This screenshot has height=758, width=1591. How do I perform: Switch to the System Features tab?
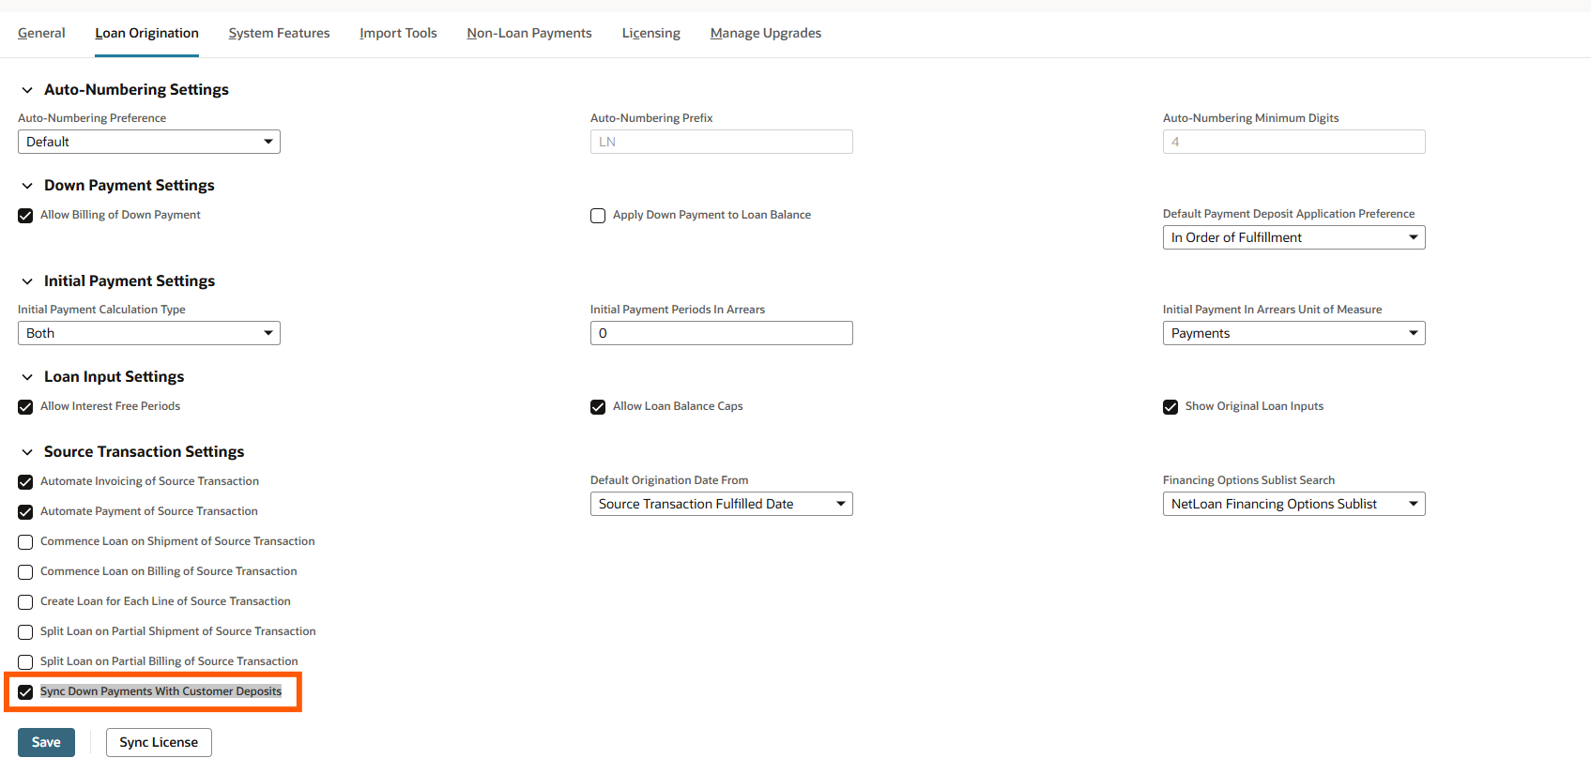pyautogui.click(x=279, y=33)
